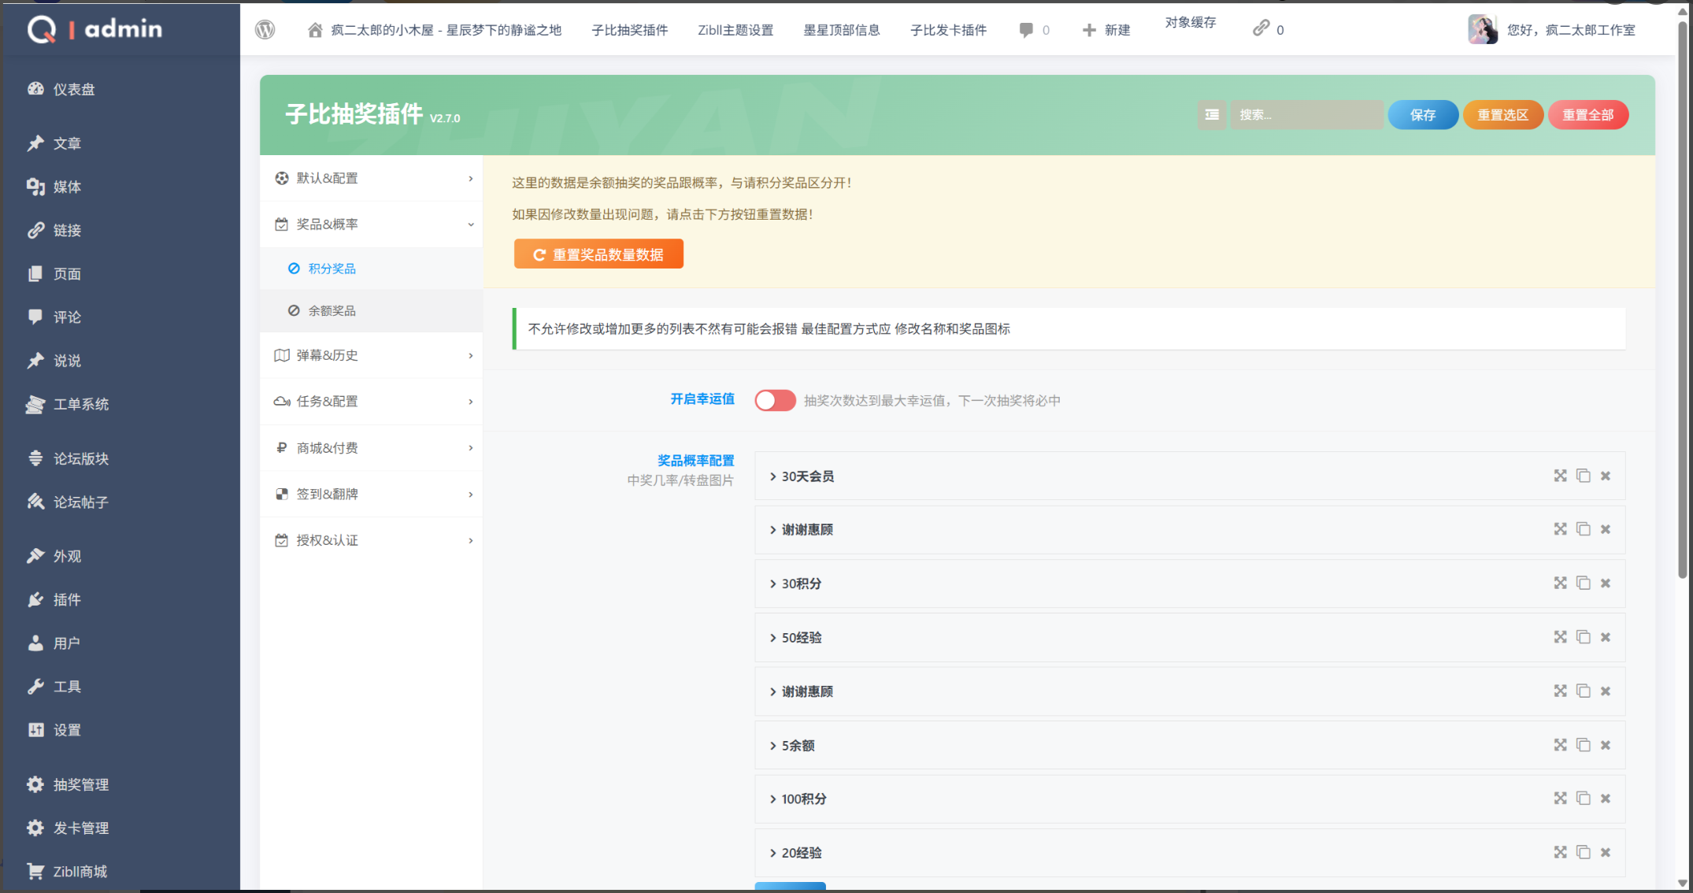Focus the 搜索 search field

(1306, 115)
